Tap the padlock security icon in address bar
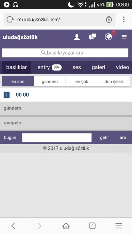The width and height of the screenshot is (132, 234). (109, 19)
